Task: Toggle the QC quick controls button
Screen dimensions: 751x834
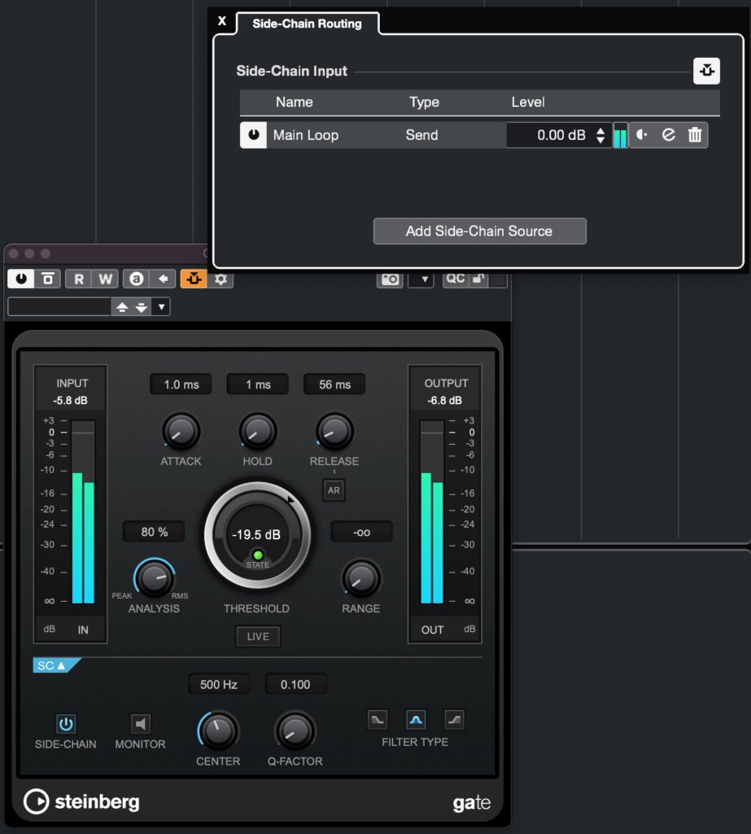Action: [x=456, y=279]
